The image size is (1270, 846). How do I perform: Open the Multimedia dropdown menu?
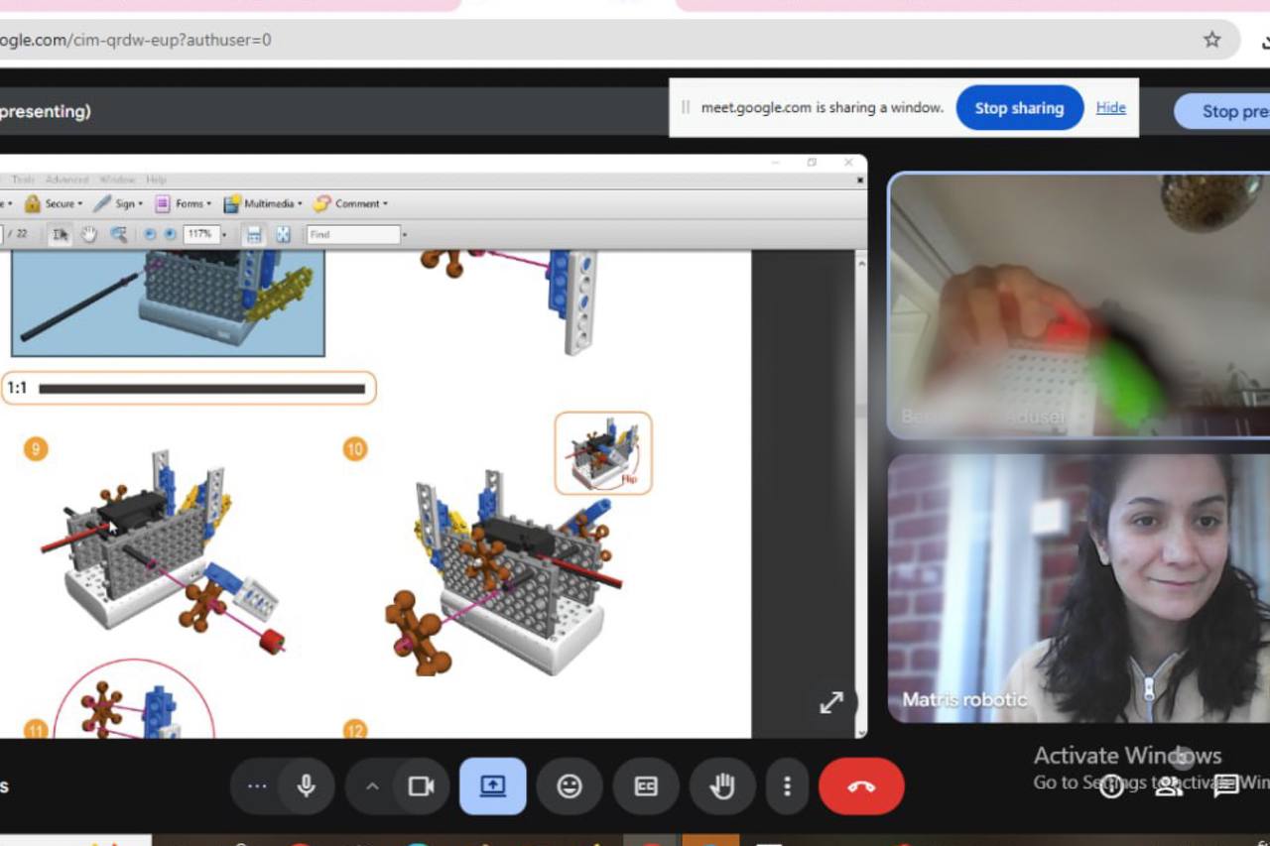[263, 203]
